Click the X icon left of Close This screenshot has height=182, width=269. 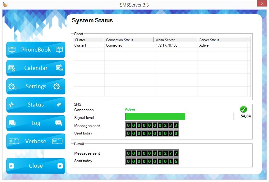coord(11,166)
